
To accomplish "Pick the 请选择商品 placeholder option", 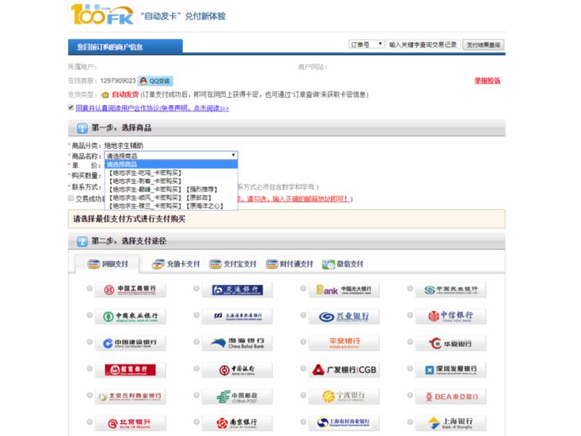I will [x=171, y=164].
